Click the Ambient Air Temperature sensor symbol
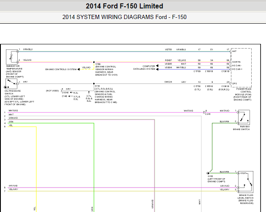266x212 pixels. [12, 57]
